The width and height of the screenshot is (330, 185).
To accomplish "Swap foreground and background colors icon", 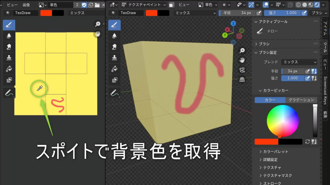I will click(x=307, y=142).
